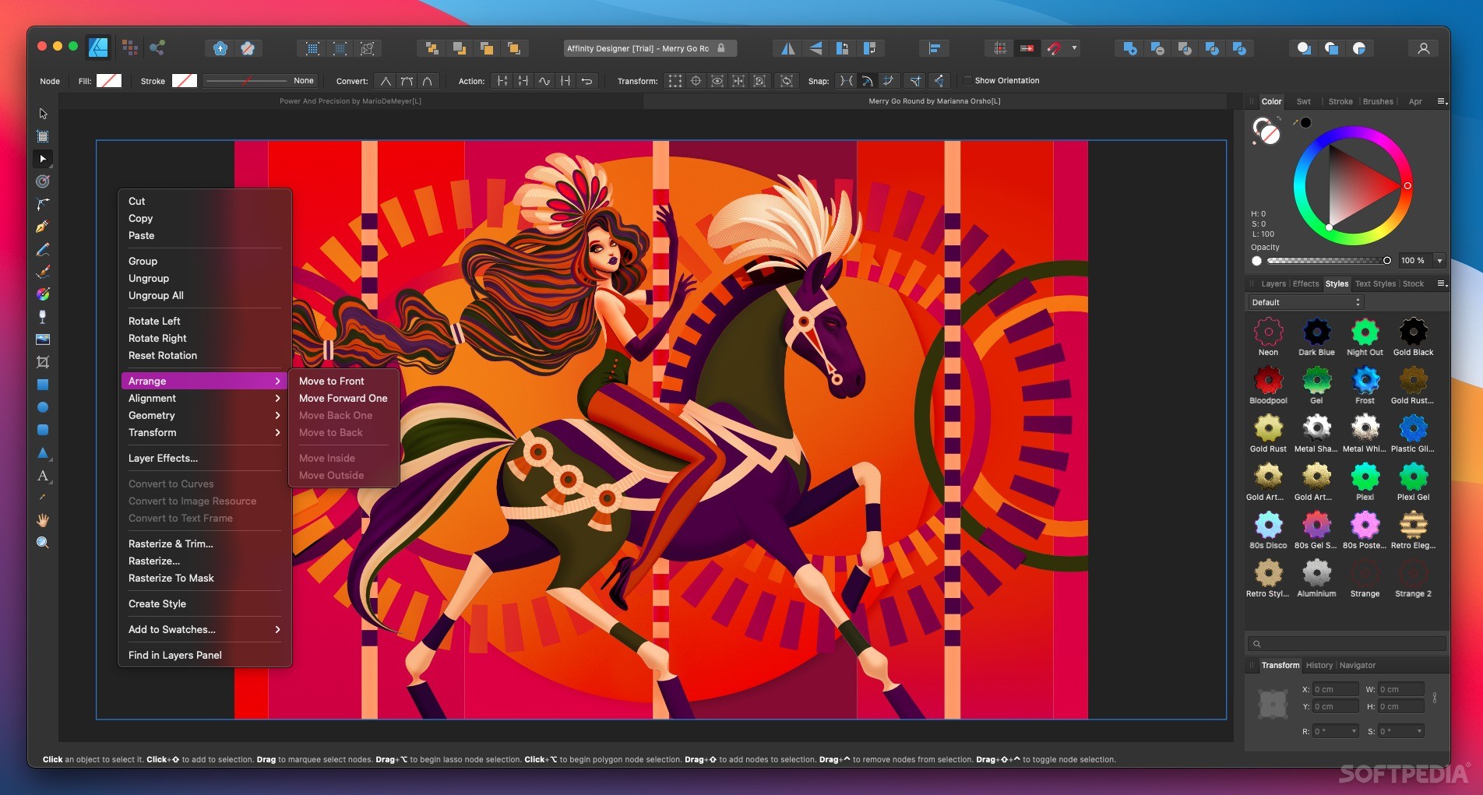1483x795 pixels.
Task: Click the Pixel Persona icon
Action: point(130,47)
